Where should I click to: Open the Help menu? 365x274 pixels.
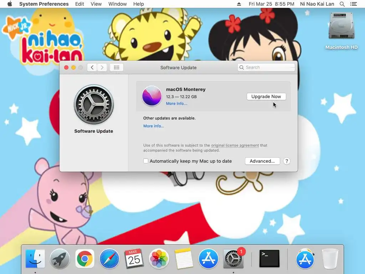[139, 4]
